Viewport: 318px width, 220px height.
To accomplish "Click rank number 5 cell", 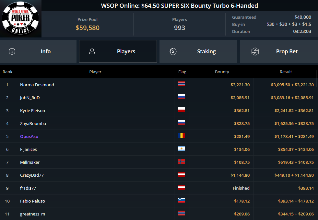I will coord(7,136).
